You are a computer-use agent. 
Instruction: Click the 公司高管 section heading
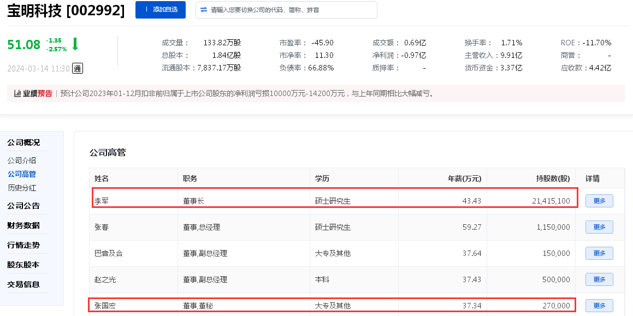click(108, 153)
